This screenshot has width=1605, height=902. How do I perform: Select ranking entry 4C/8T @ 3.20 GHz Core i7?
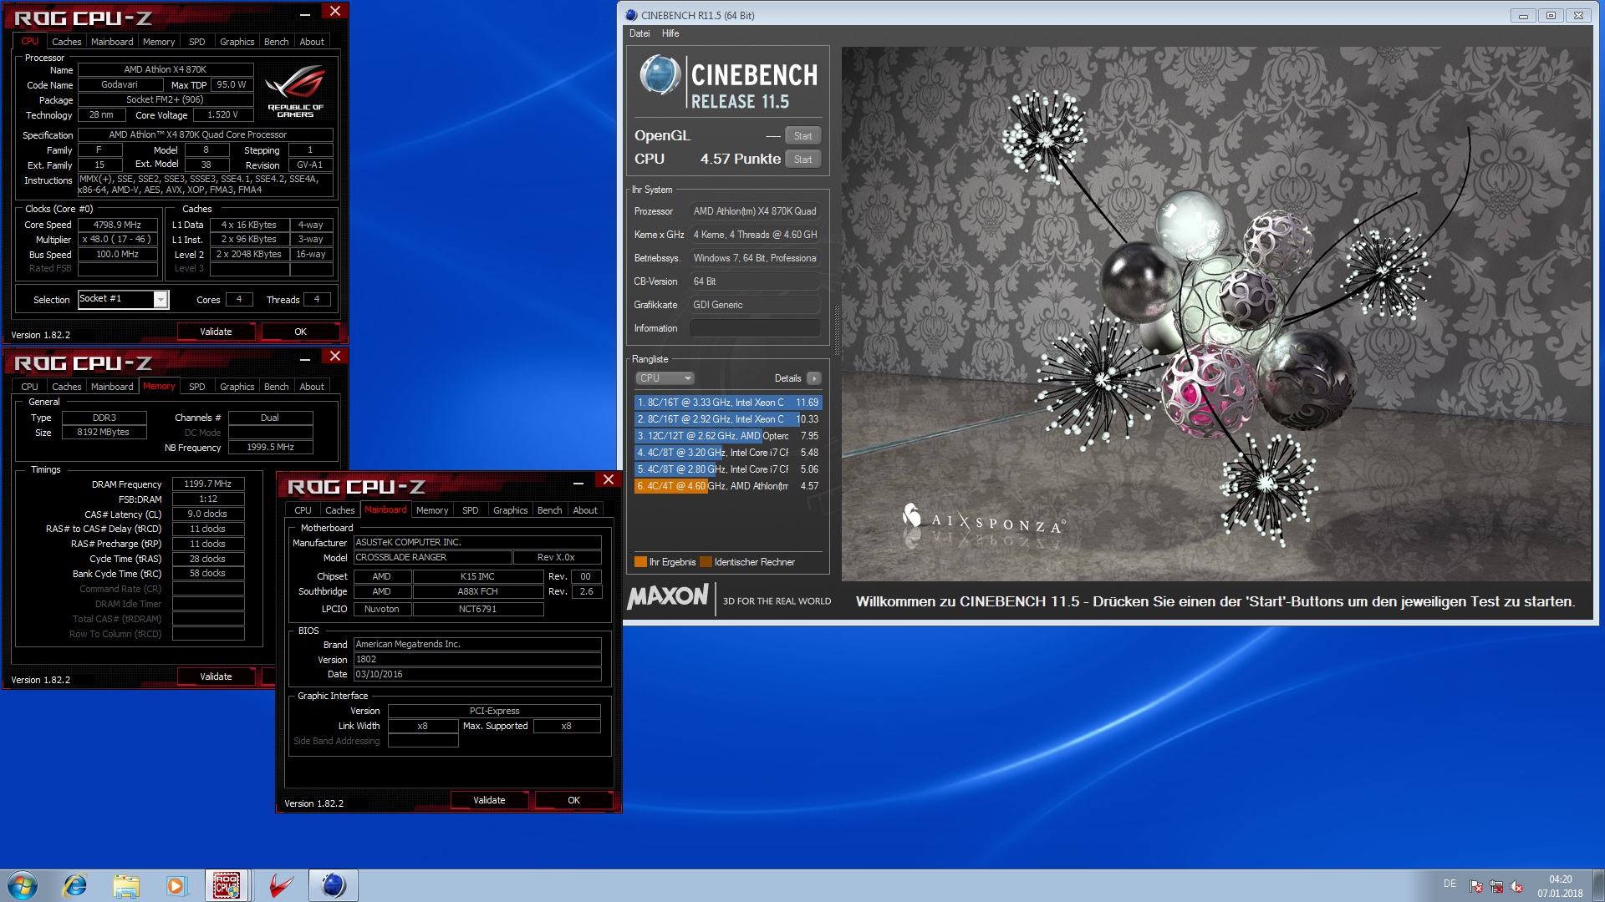(x=728, y=453)
